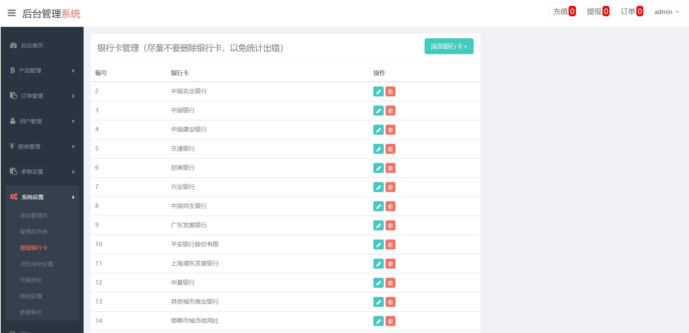Image resolution: width=689 pixels, height=333 pixels.
Task: Click the 用户管理 sidebar user icon
Action: (x=13, y=121)
